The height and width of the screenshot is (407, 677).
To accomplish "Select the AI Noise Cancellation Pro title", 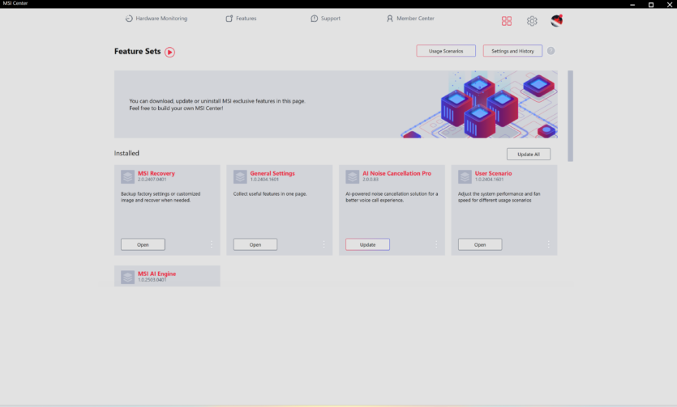I will pyautogui.click(x=396, y=173).
